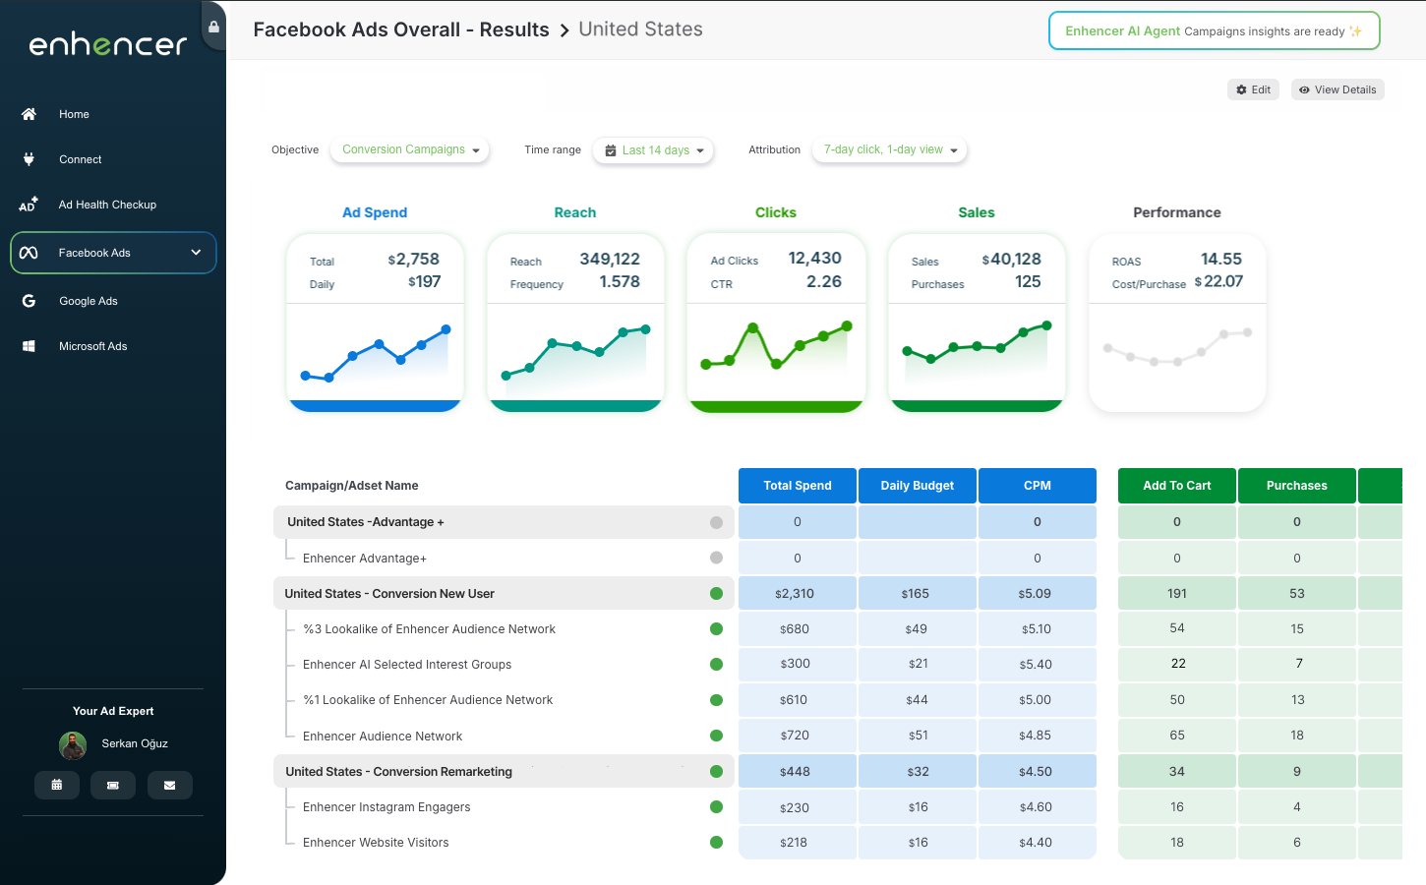Toggle status of %1 Lookalike adset
Viewport: 1426px width, 885px height.
[x=716, y=699]
